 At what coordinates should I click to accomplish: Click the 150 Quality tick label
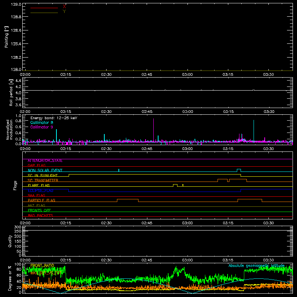tap(18, 241)
